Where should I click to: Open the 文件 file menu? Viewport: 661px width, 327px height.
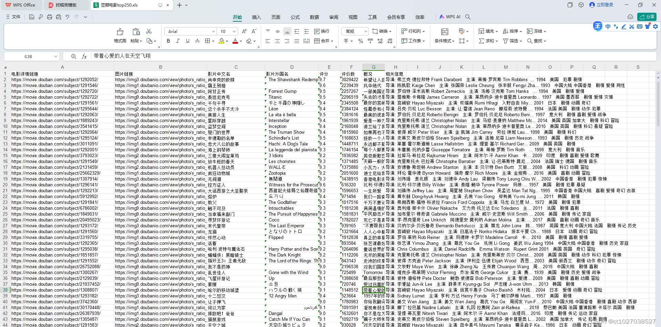pyautogui.click(x=13, y=17)
